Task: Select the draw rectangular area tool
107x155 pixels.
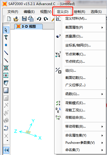Action: 6,90
